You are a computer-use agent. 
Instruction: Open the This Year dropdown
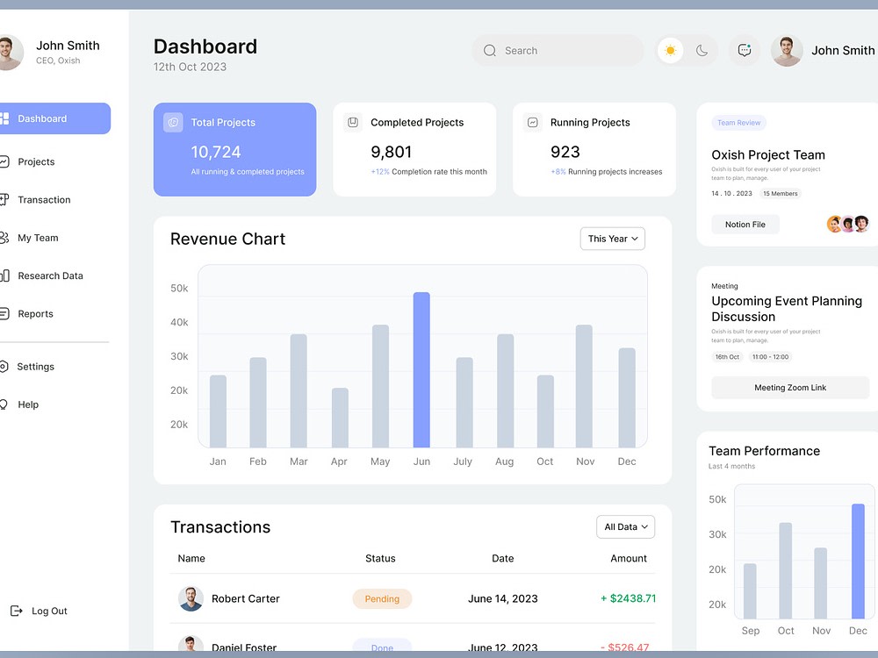coord(613,239)
